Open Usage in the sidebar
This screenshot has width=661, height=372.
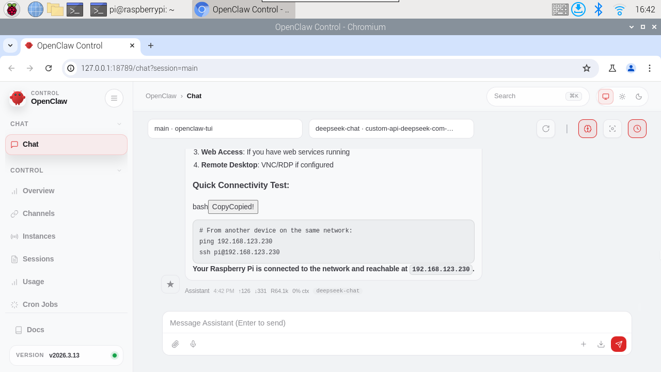pos(66,282)
